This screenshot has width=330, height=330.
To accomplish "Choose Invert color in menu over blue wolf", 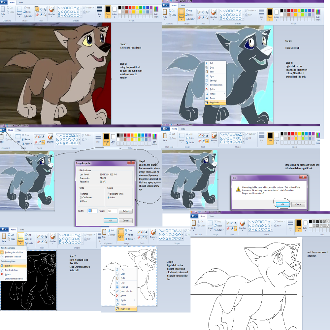I will pos(215,103).
